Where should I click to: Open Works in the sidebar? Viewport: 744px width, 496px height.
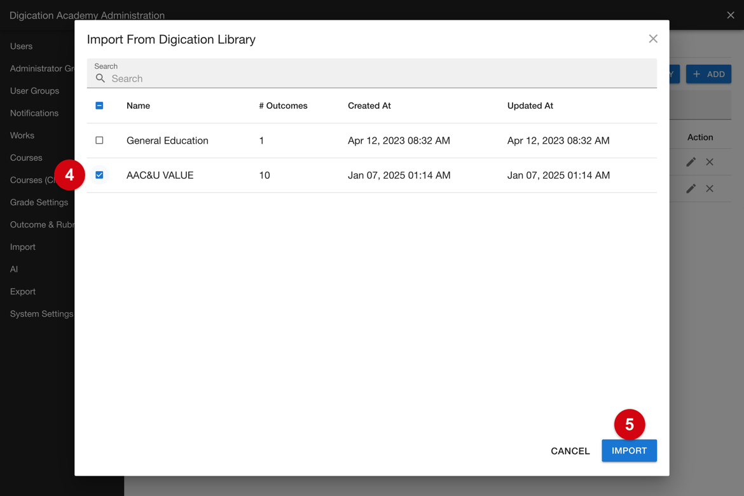point(22,135)
